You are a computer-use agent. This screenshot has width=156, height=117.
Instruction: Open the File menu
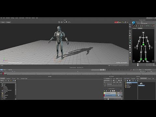pyautogui.click(x=1, y=18)
